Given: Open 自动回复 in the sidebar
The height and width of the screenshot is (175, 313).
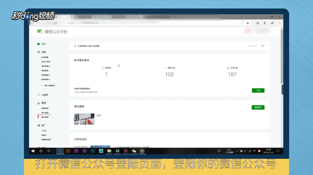Looking at the screenshot, I should pos(45,57).
